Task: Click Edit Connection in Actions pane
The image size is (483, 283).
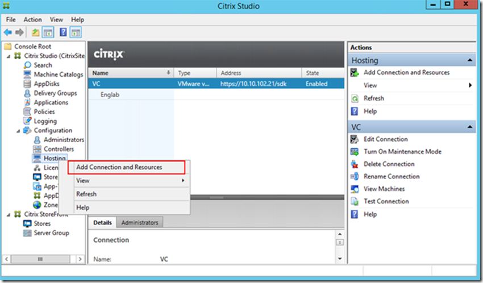Action: click(385, 139)
